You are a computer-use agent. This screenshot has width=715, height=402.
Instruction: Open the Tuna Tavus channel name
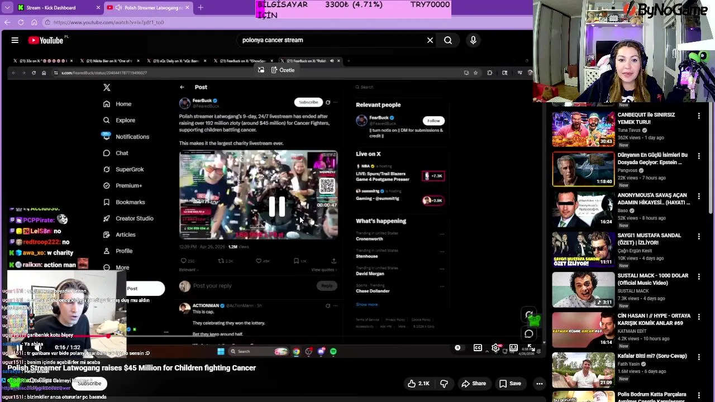pyautogui.click(x=629, y=130)
